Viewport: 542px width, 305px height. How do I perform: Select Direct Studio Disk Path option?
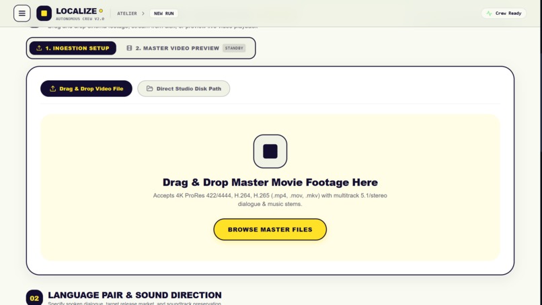[x=184, y=89]
